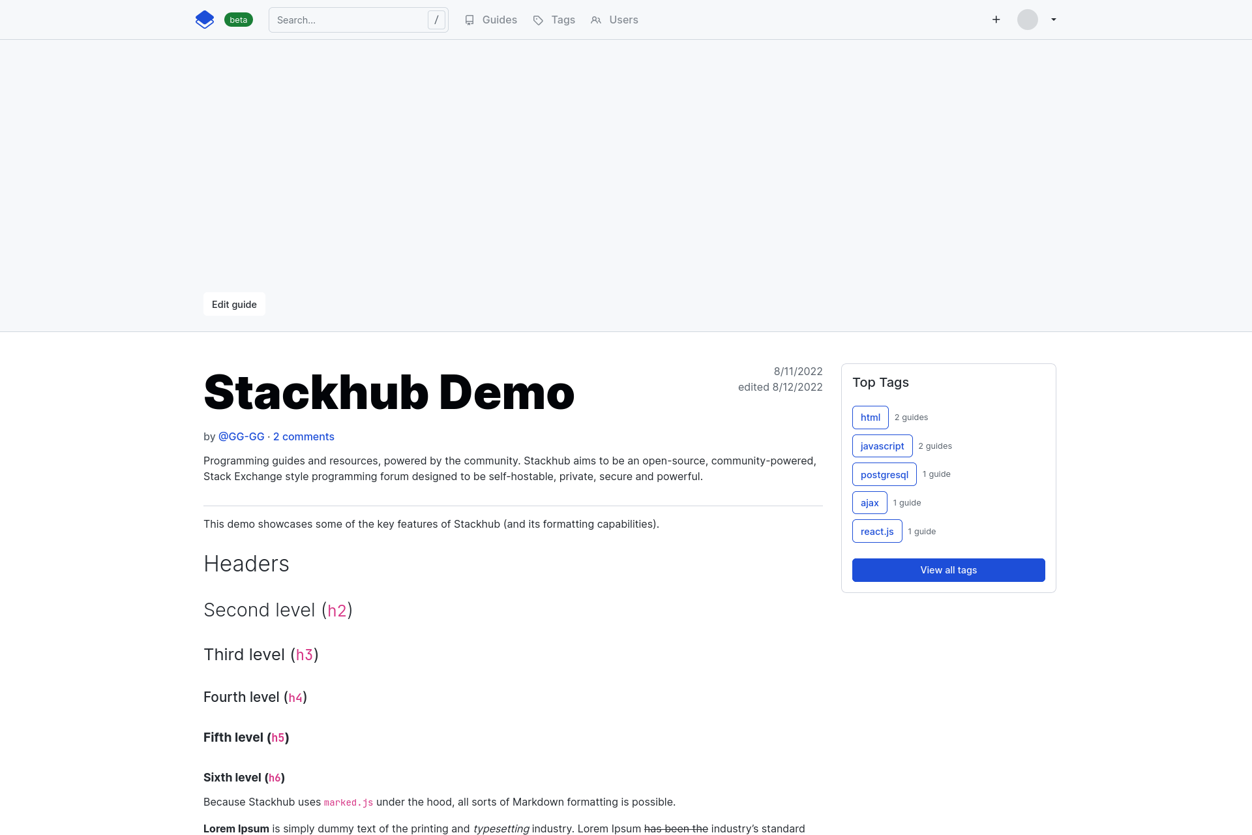Select the html tag
The image size is (1252, 835).
(870, 417)
